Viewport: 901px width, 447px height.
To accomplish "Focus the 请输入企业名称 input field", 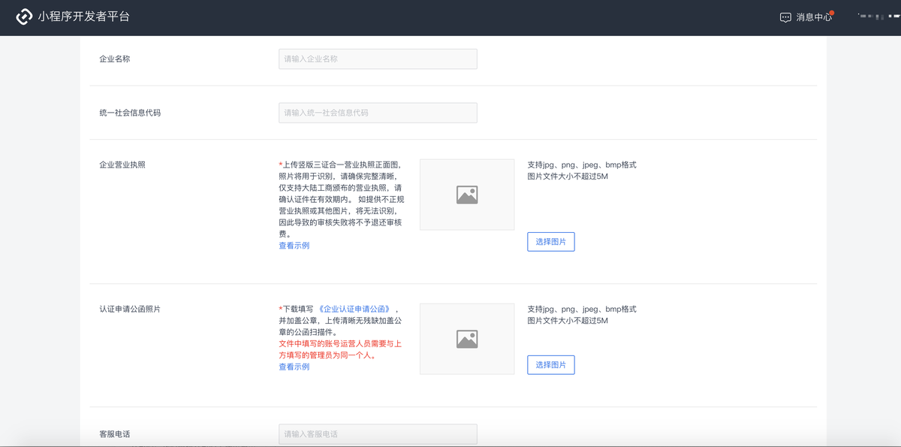I will (378, 59).
